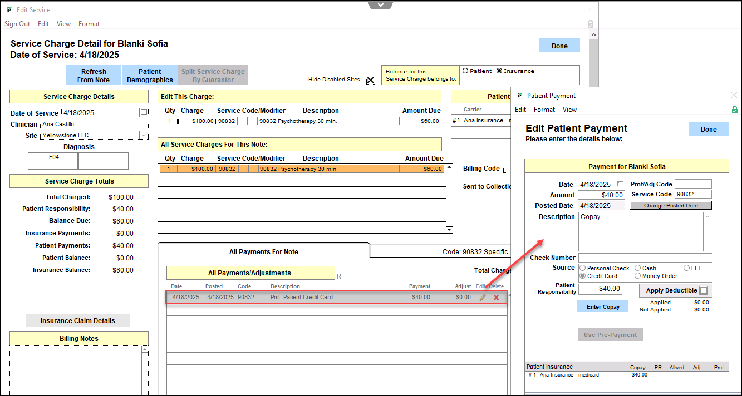742x396 pixels.
Task: Click the Enter Copay button
Action: pyautogui.click(x=603, y=306)
